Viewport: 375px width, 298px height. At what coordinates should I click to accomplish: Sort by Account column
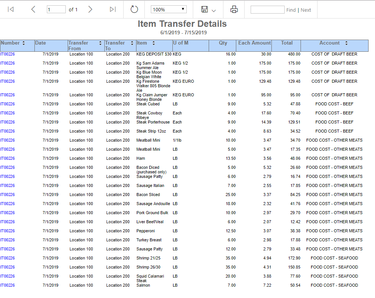(346, 43)
